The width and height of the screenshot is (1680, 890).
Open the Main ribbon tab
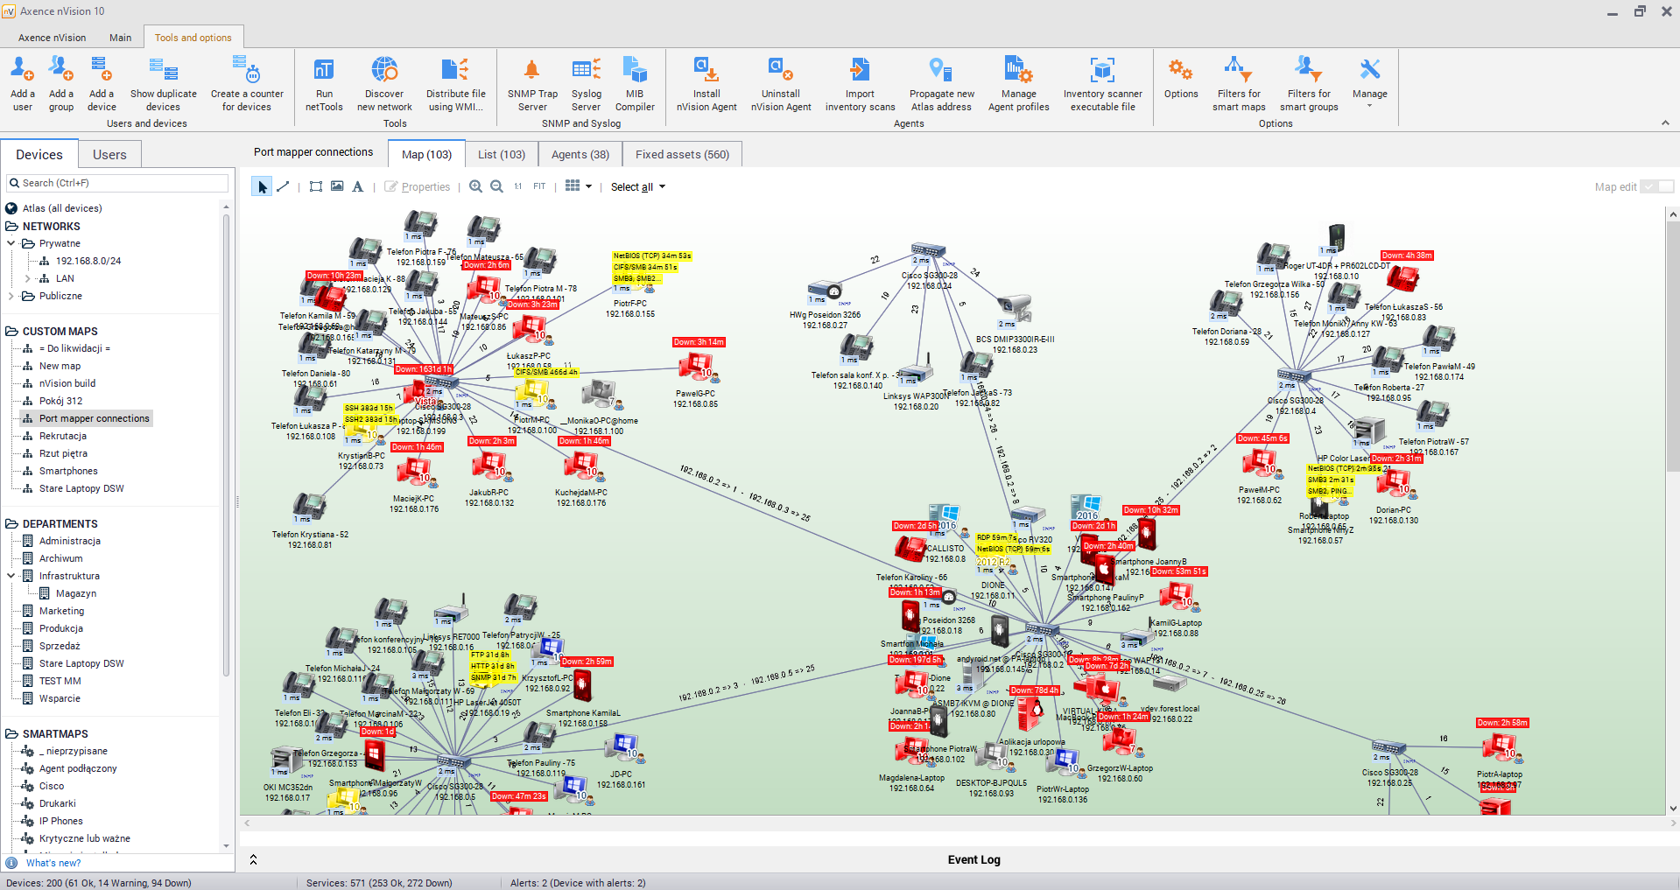click(120, 38)
